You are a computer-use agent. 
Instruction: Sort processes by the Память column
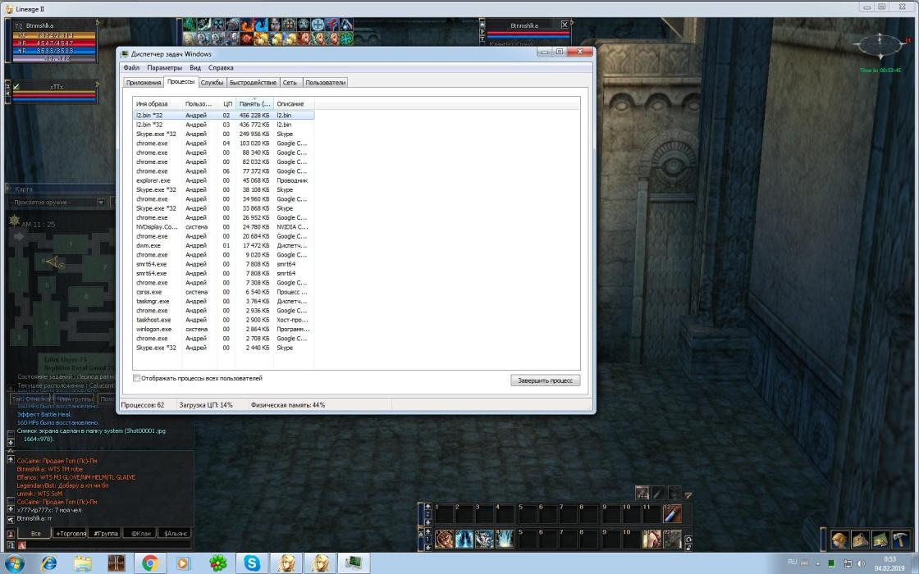pyautogui.click(x=254, y=104)
